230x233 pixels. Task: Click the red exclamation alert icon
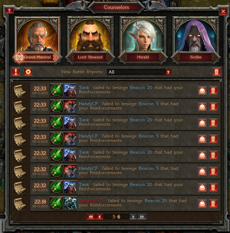(16, 72)
